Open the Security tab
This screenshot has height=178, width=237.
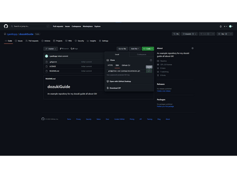tap(79, 41)
